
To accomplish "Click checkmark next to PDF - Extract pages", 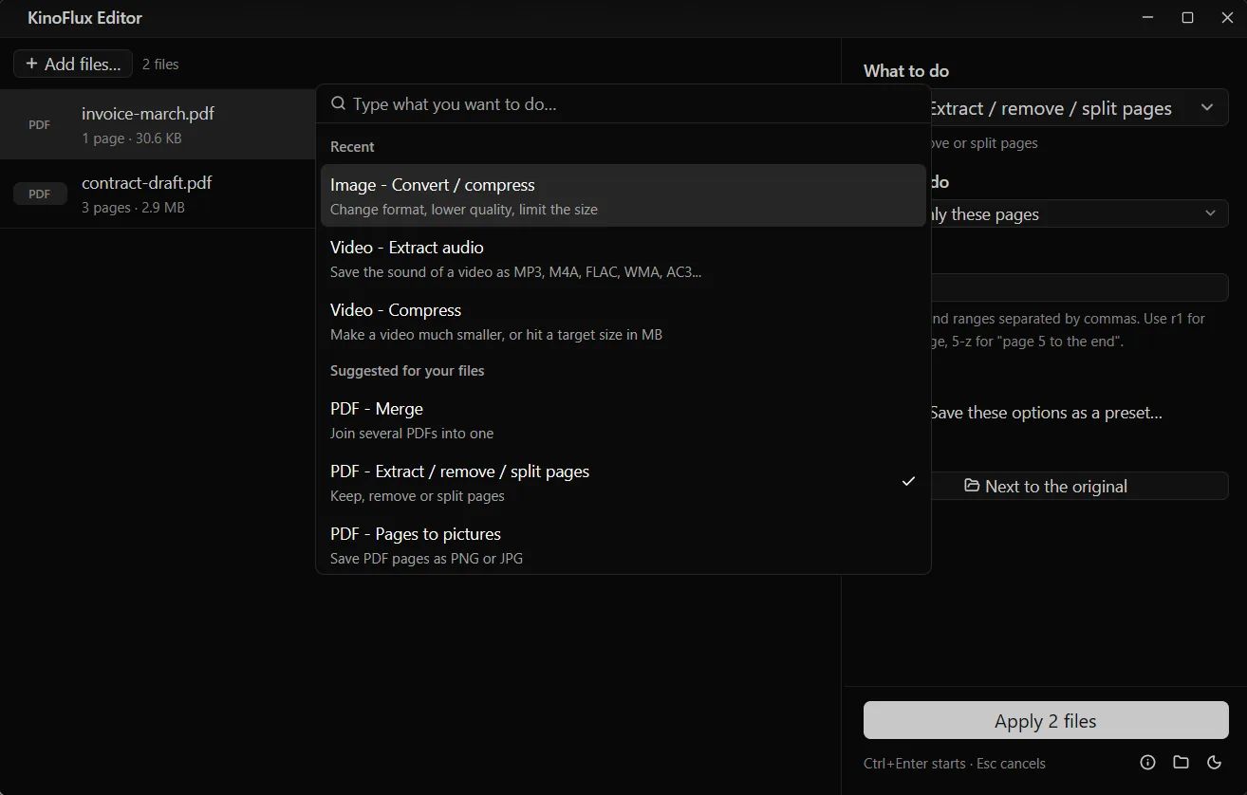I will 908,482.
